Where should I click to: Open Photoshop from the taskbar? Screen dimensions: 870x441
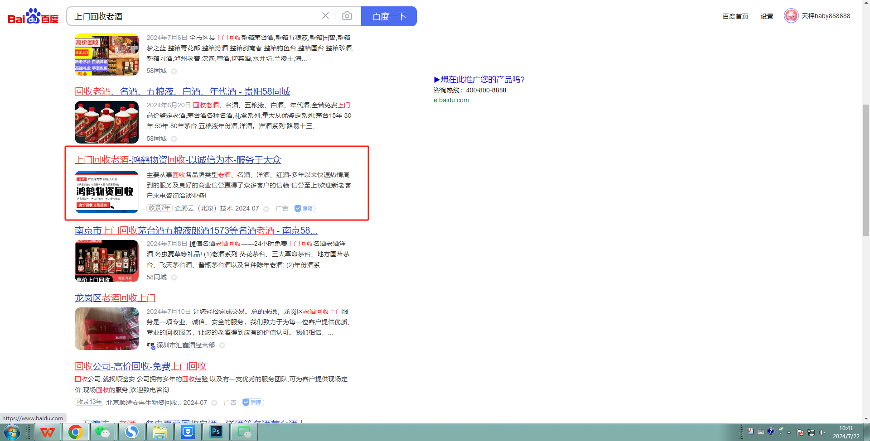[x=216, y=432]
